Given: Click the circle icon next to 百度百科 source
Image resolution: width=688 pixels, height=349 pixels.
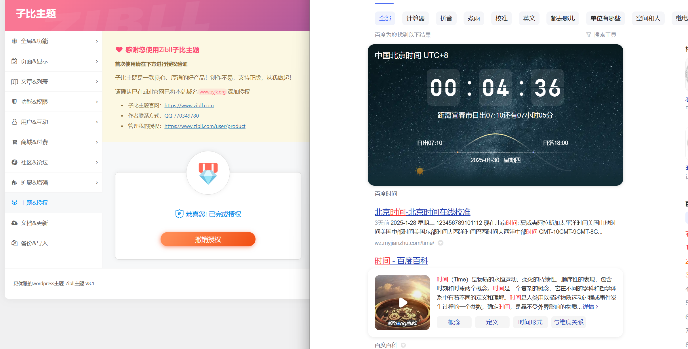Looking at the screenshot, I should pos(403,345).
